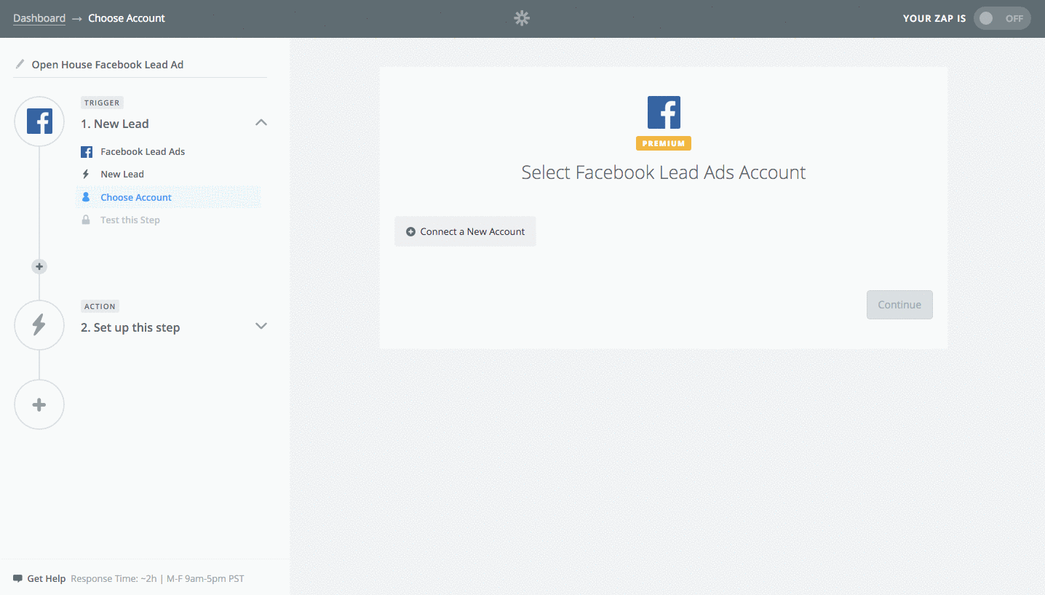The height and width of the screenshot is (595, 1045).
Task: Add a new step at the bottom
Action: (39, 404)
